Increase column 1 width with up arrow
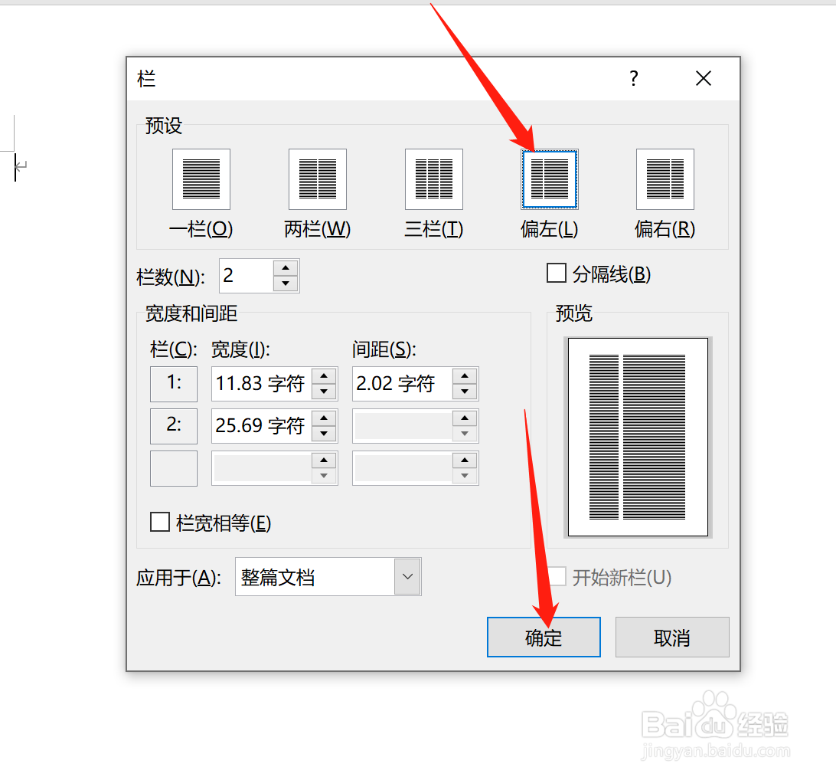Viewport: 836px width, 780px height. pyautogui.click(x=324, y=376)
